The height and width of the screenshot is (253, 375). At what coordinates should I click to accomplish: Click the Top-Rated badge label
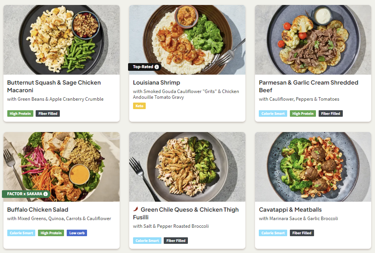click(x=143, y=67)
